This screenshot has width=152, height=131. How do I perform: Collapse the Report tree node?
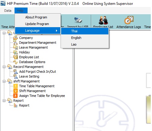pos(4,101)
